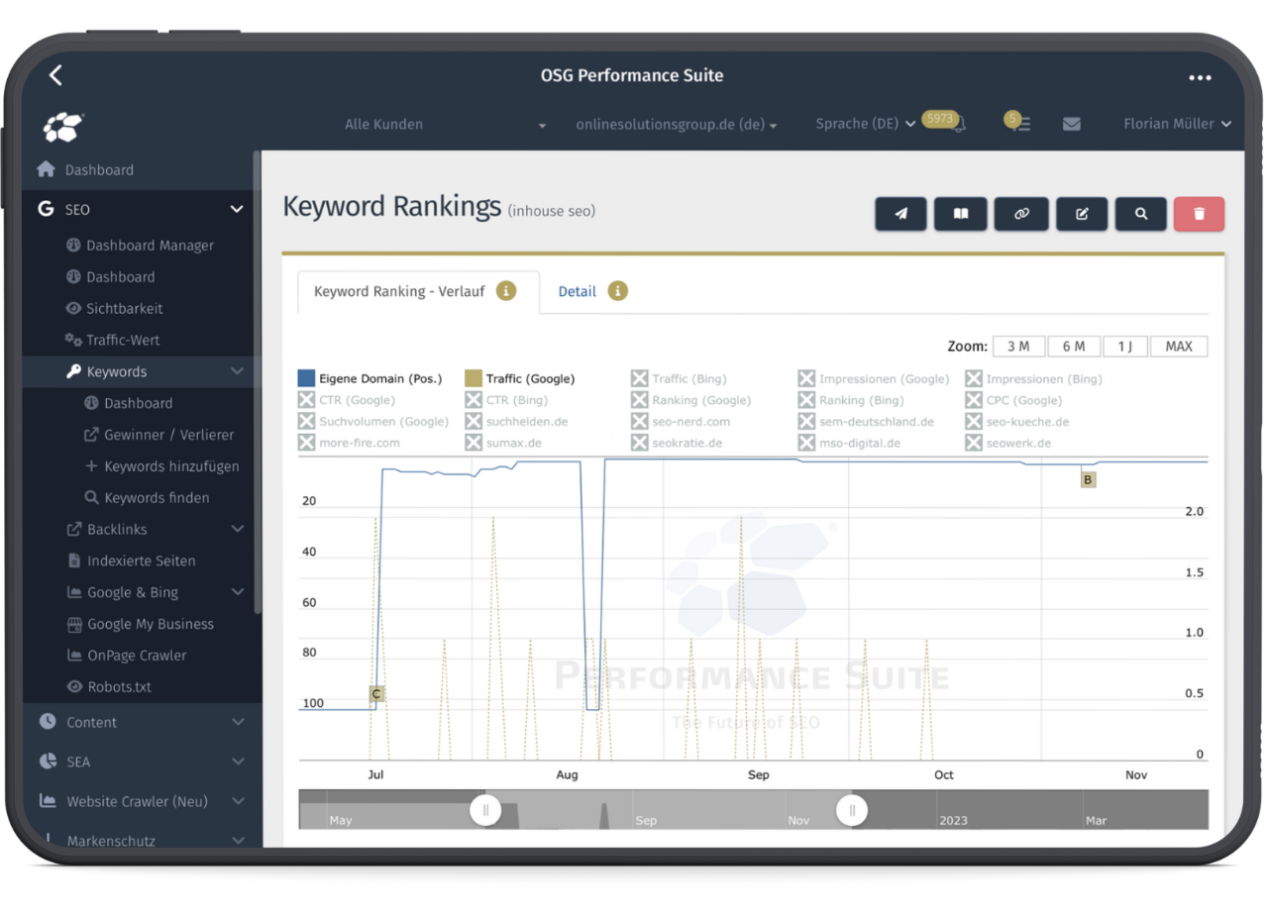The height and width of the screenshot is (915, 1268).
Task: Set zoom to 6 M
Action: tap(1074, 347)
